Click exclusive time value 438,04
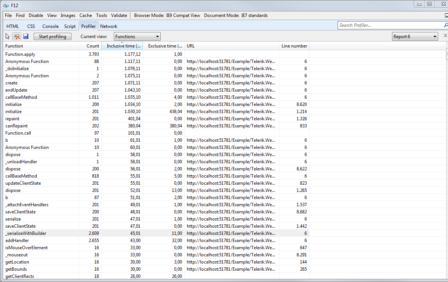Screen dimensions: 448x282 [x=176, y=112]
